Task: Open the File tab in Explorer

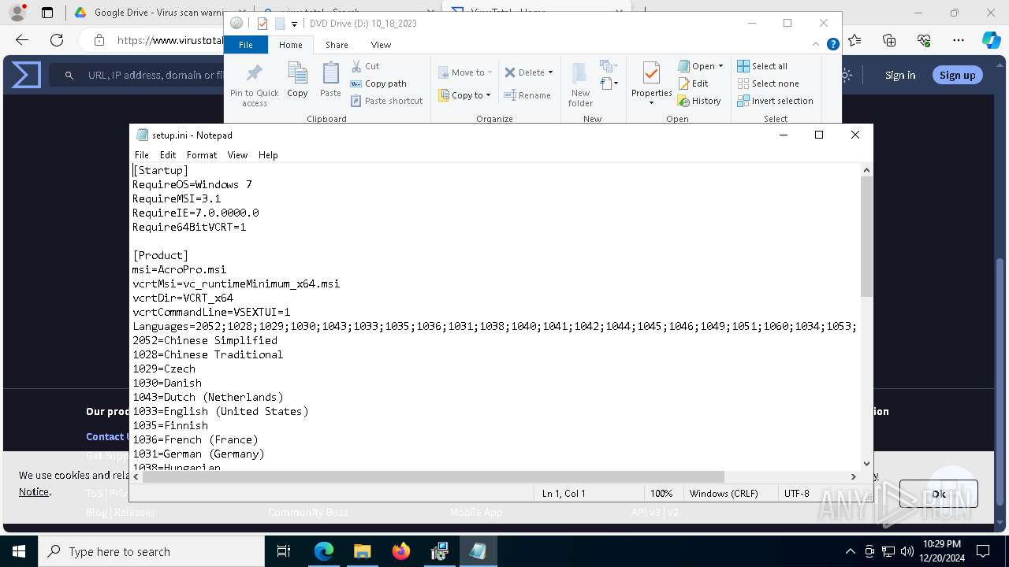Action: pyautogui.click(x=246, y=45)
